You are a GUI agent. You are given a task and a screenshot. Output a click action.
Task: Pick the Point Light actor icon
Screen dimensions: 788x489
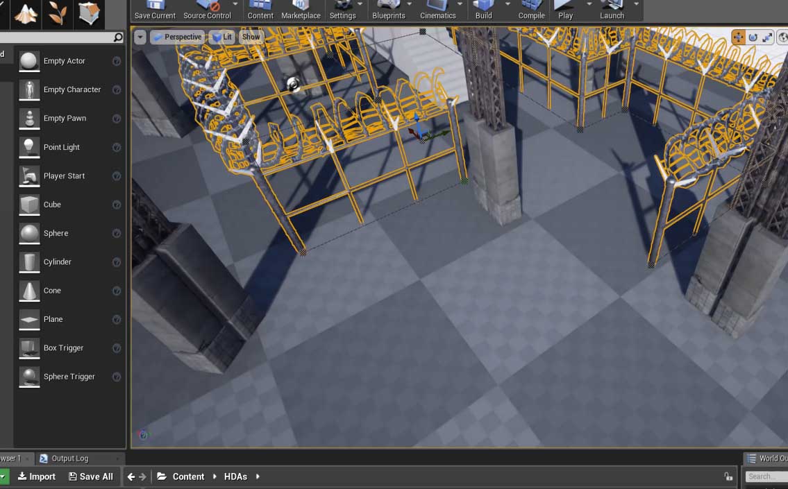click(x=29, y=147)
